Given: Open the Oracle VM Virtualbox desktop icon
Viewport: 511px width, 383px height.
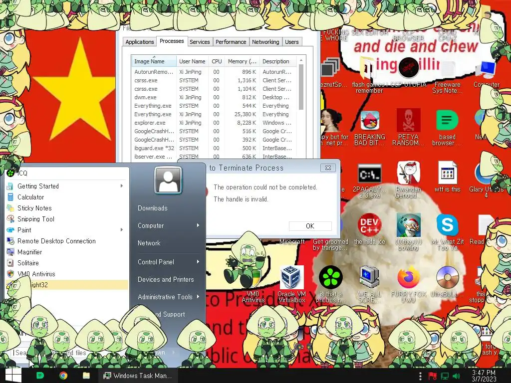Looking at the screenshot, I should point(291,277).
